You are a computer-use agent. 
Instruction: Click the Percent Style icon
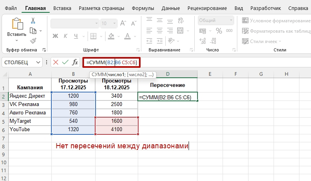point(219,31)
